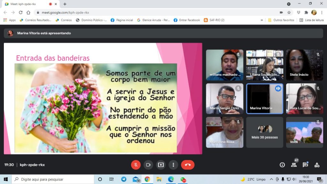This screenshot has width=327, height=184.
Task: Open more options three-dot menu
Action: (x=173, y=165)
